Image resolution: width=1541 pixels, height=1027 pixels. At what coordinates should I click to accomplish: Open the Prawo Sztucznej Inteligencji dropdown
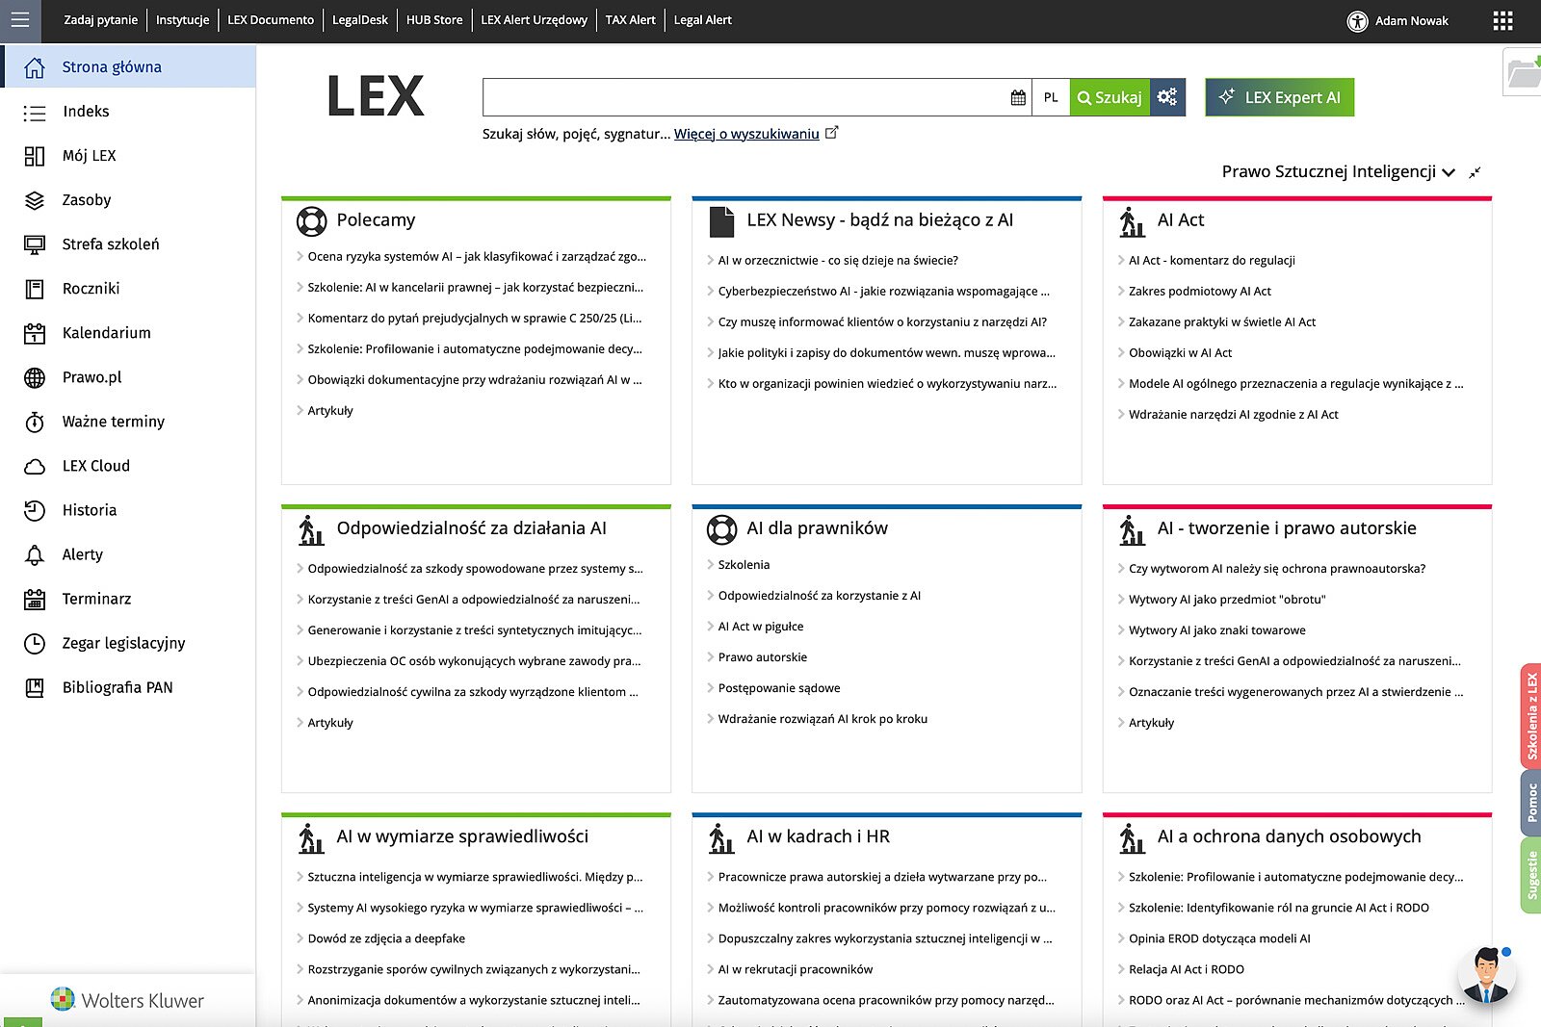tap(1338, 172)
